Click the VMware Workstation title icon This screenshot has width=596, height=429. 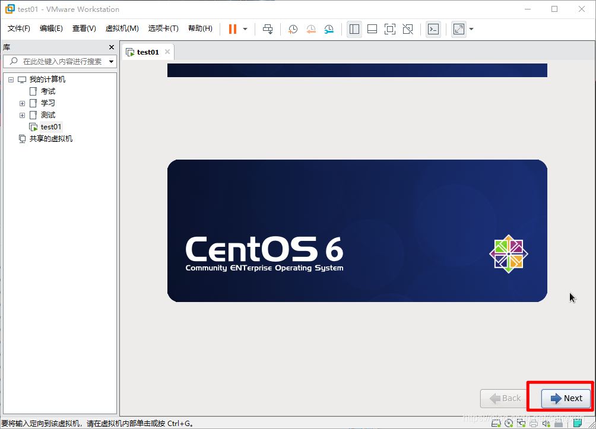[x=10, y=9]
